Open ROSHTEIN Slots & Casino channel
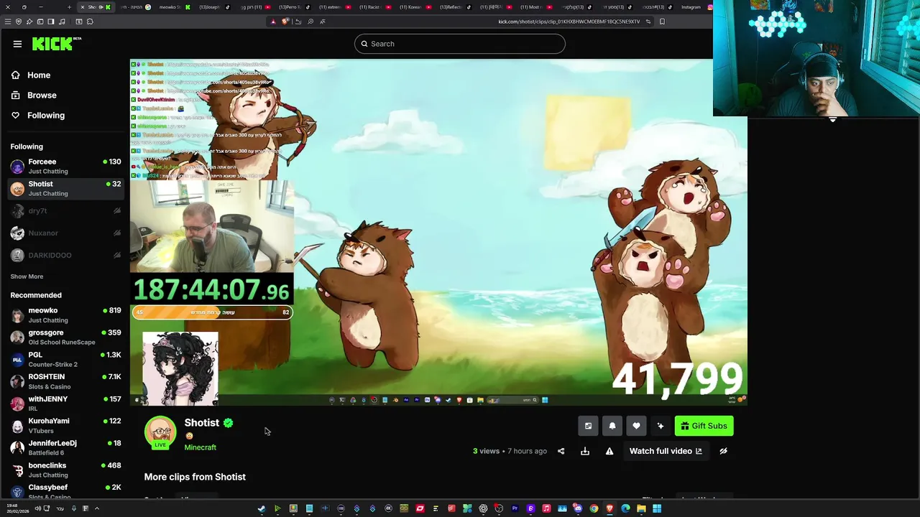The height and width of the screenshot is (517, 920). 65,381
